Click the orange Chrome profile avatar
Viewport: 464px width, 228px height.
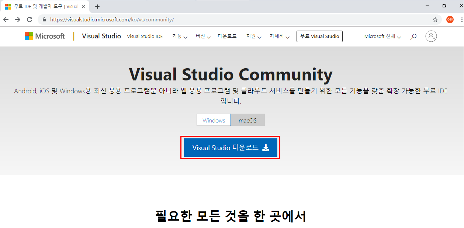(450, 20)
